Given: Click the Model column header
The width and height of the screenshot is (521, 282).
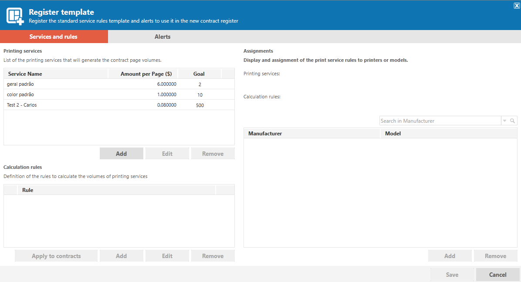Looking at the screenshot, I should pos(449,133).
